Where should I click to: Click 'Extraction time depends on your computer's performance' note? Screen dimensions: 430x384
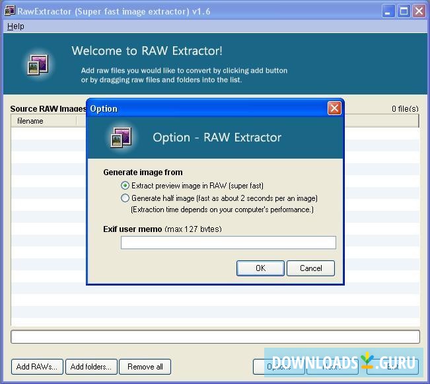pyautogui.click(x=222, y=210)
